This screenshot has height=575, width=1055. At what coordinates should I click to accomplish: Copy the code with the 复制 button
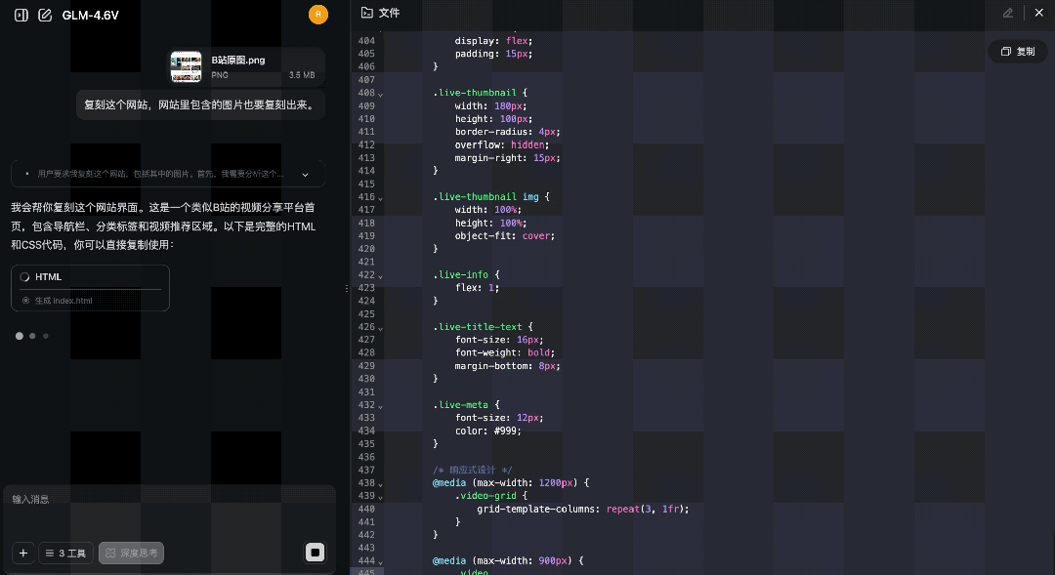(x=1017, y=51)
